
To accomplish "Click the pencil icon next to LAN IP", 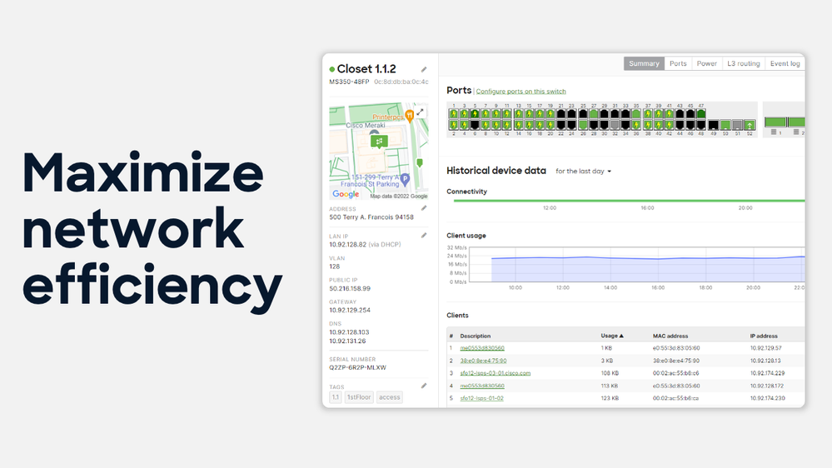I will point(423,235).
